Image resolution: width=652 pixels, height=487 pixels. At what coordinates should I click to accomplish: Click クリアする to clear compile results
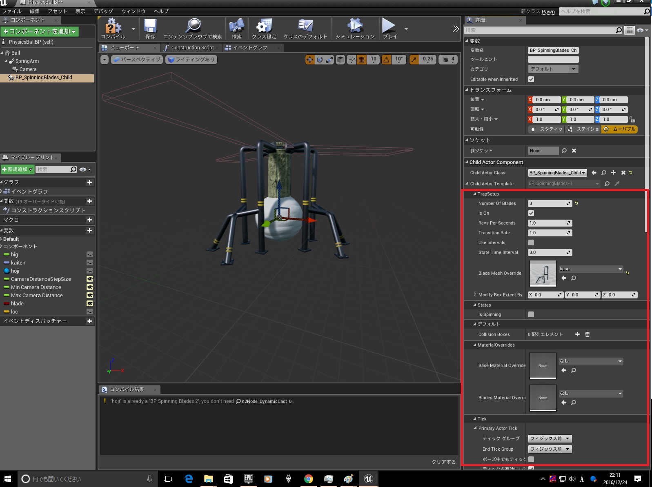pyautogui.click(x=443, y=462)
